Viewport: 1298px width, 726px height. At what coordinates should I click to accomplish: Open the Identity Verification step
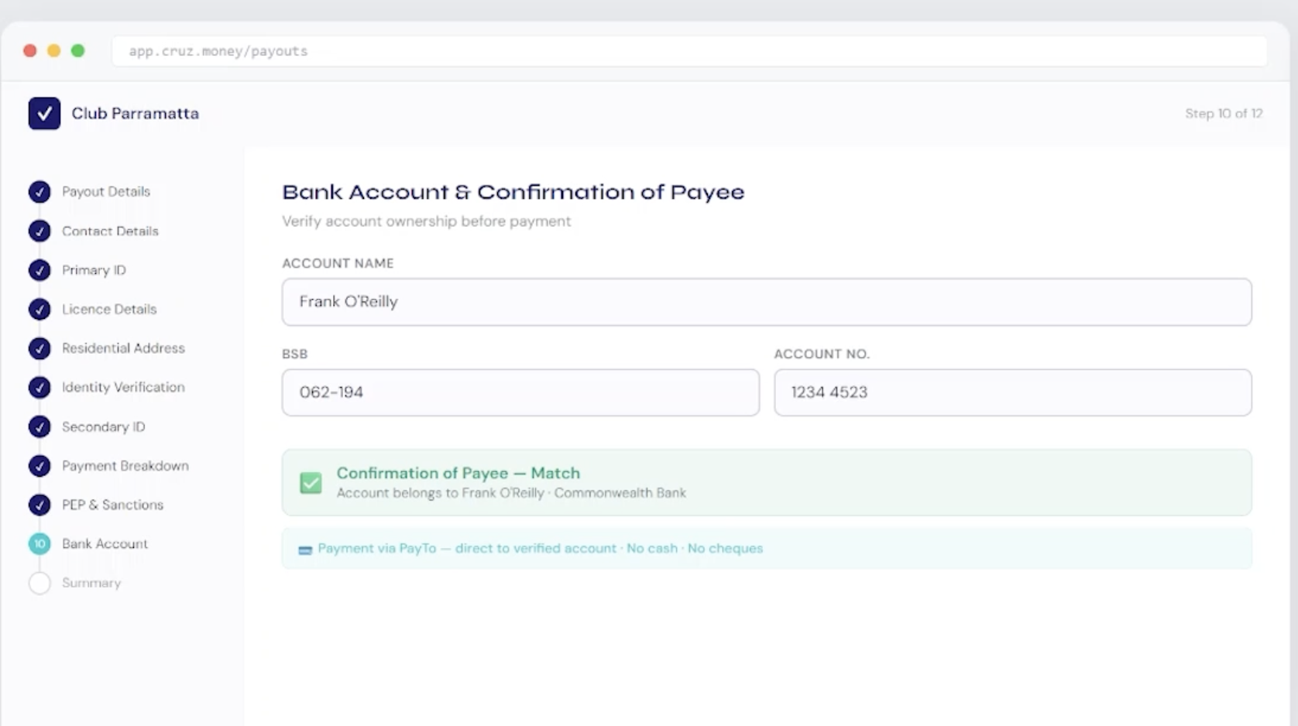coord(123,387)
